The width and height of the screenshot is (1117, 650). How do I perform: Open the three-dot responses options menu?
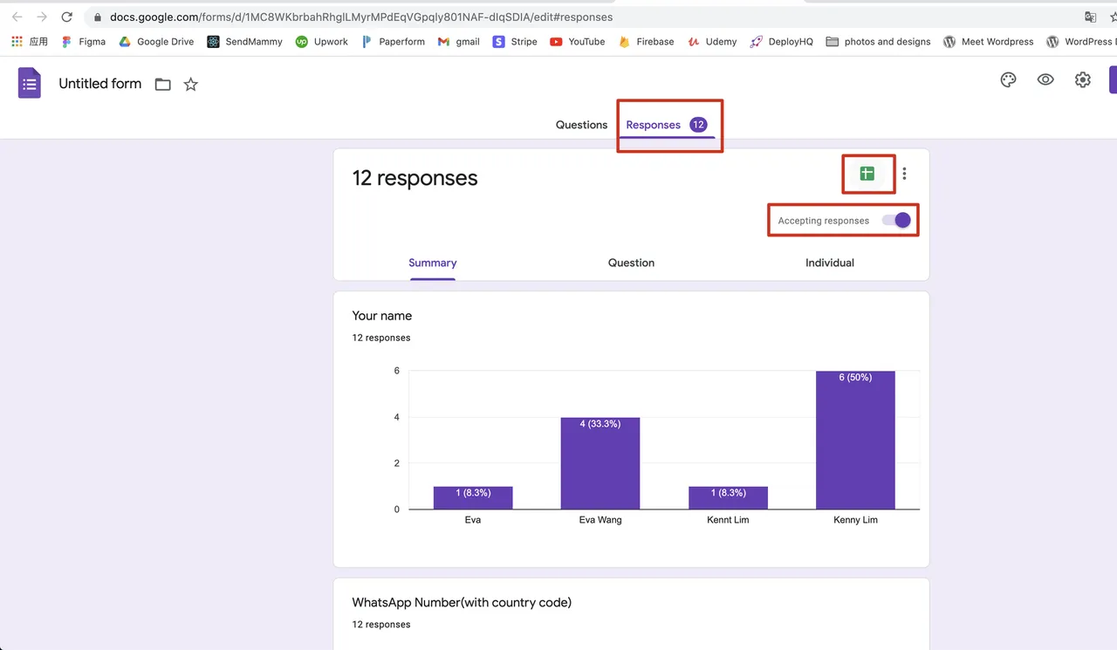tap(904, 174)
